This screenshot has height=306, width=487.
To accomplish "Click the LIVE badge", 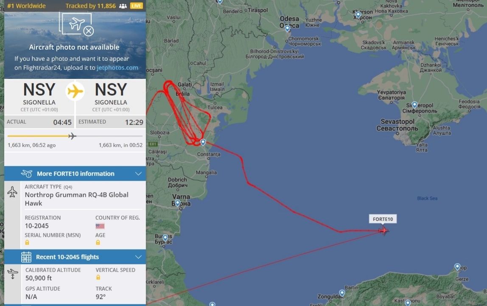I will tap(136, 6).
